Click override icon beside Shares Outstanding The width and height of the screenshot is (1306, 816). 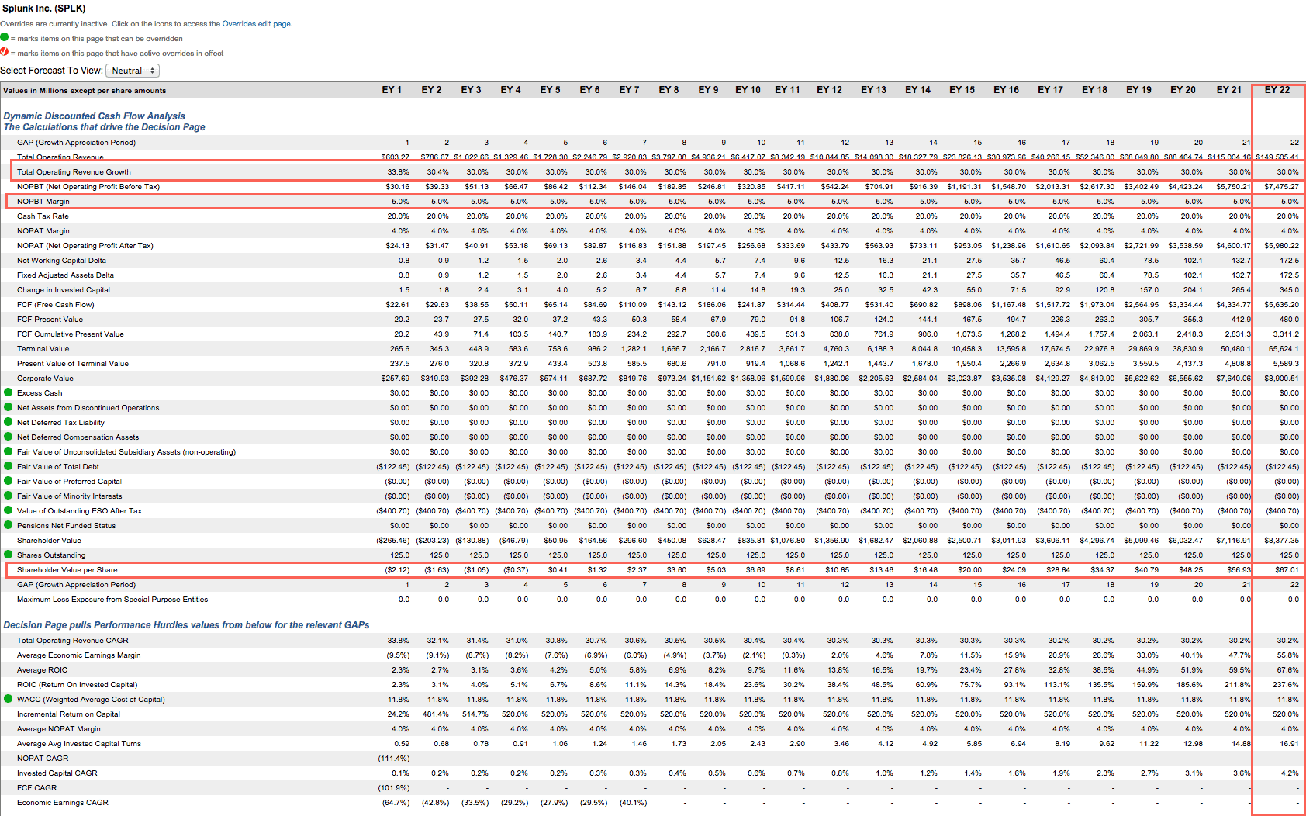[8, 555]
